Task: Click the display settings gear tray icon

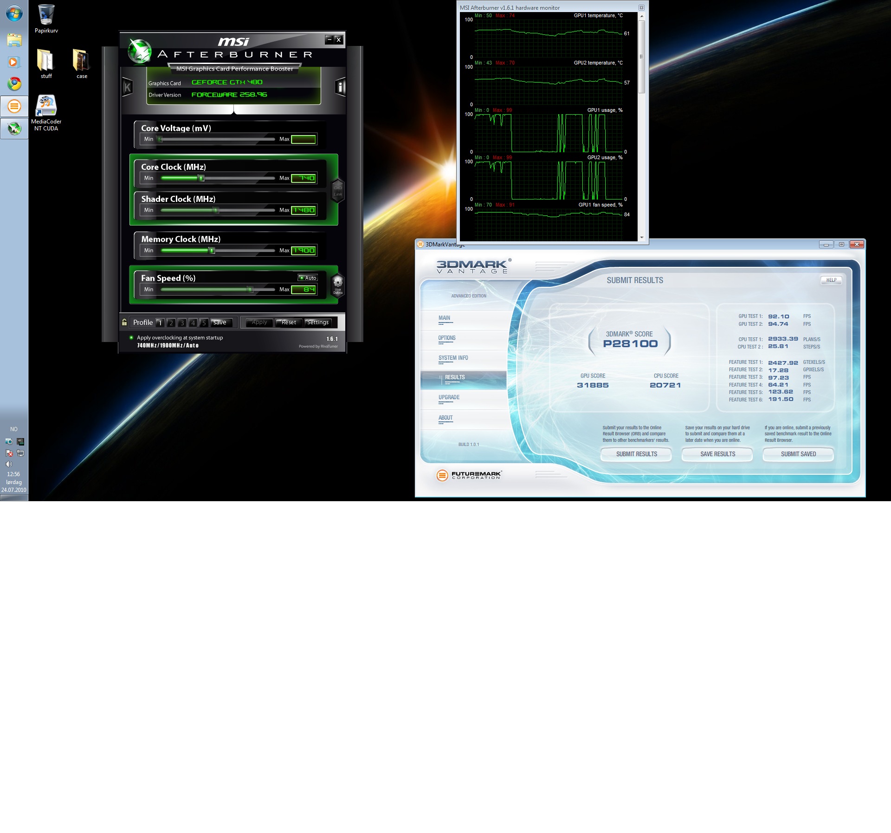Action: (x=9, y=441)
